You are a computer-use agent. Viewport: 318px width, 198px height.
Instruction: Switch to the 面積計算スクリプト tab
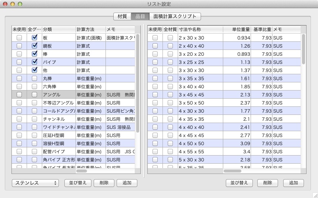(x=175, y=16)
